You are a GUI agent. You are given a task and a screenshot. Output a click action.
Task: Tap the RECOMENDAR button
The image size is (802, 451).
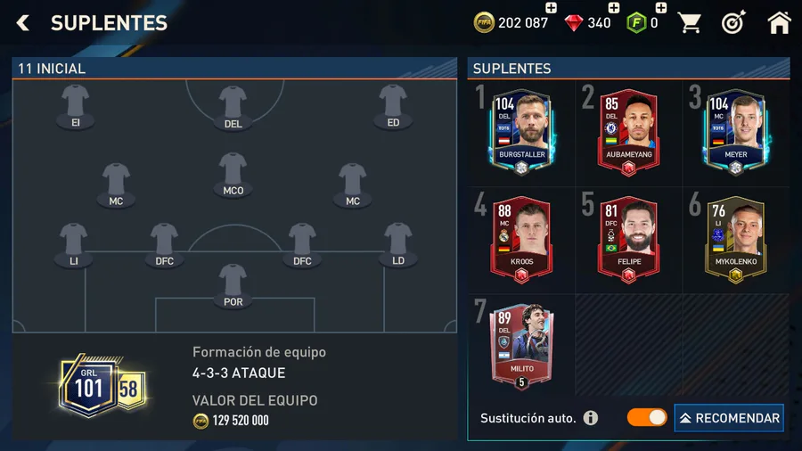tap(729, 418)
